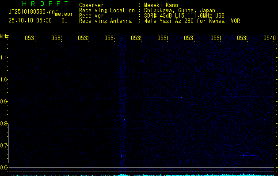Viewport: 278px width, 176px height.
Task: Click the Receiving Antenna label
Action: tap(106, 21)
